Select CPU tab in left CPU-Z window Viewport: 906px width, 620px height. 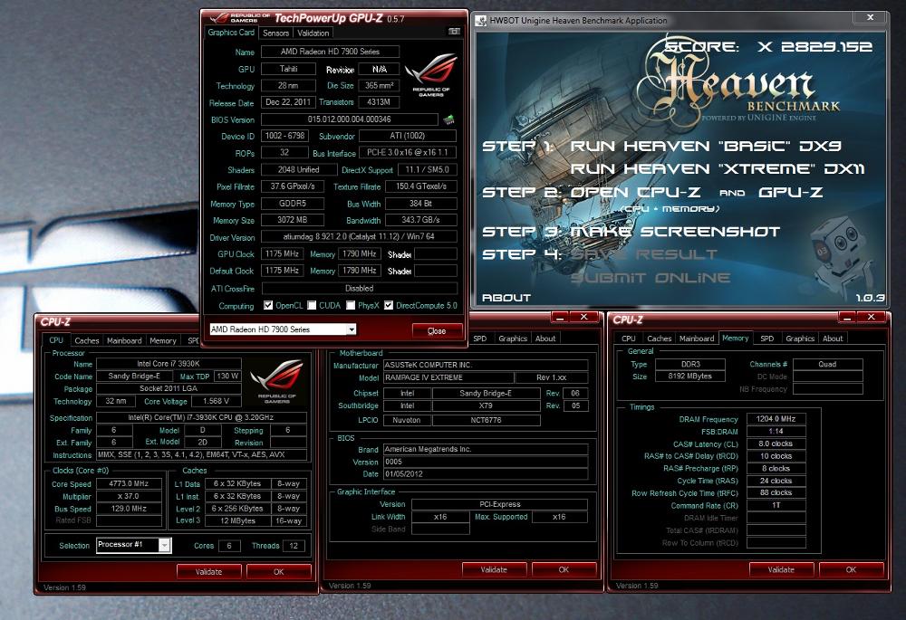click(x=56, y=340)
